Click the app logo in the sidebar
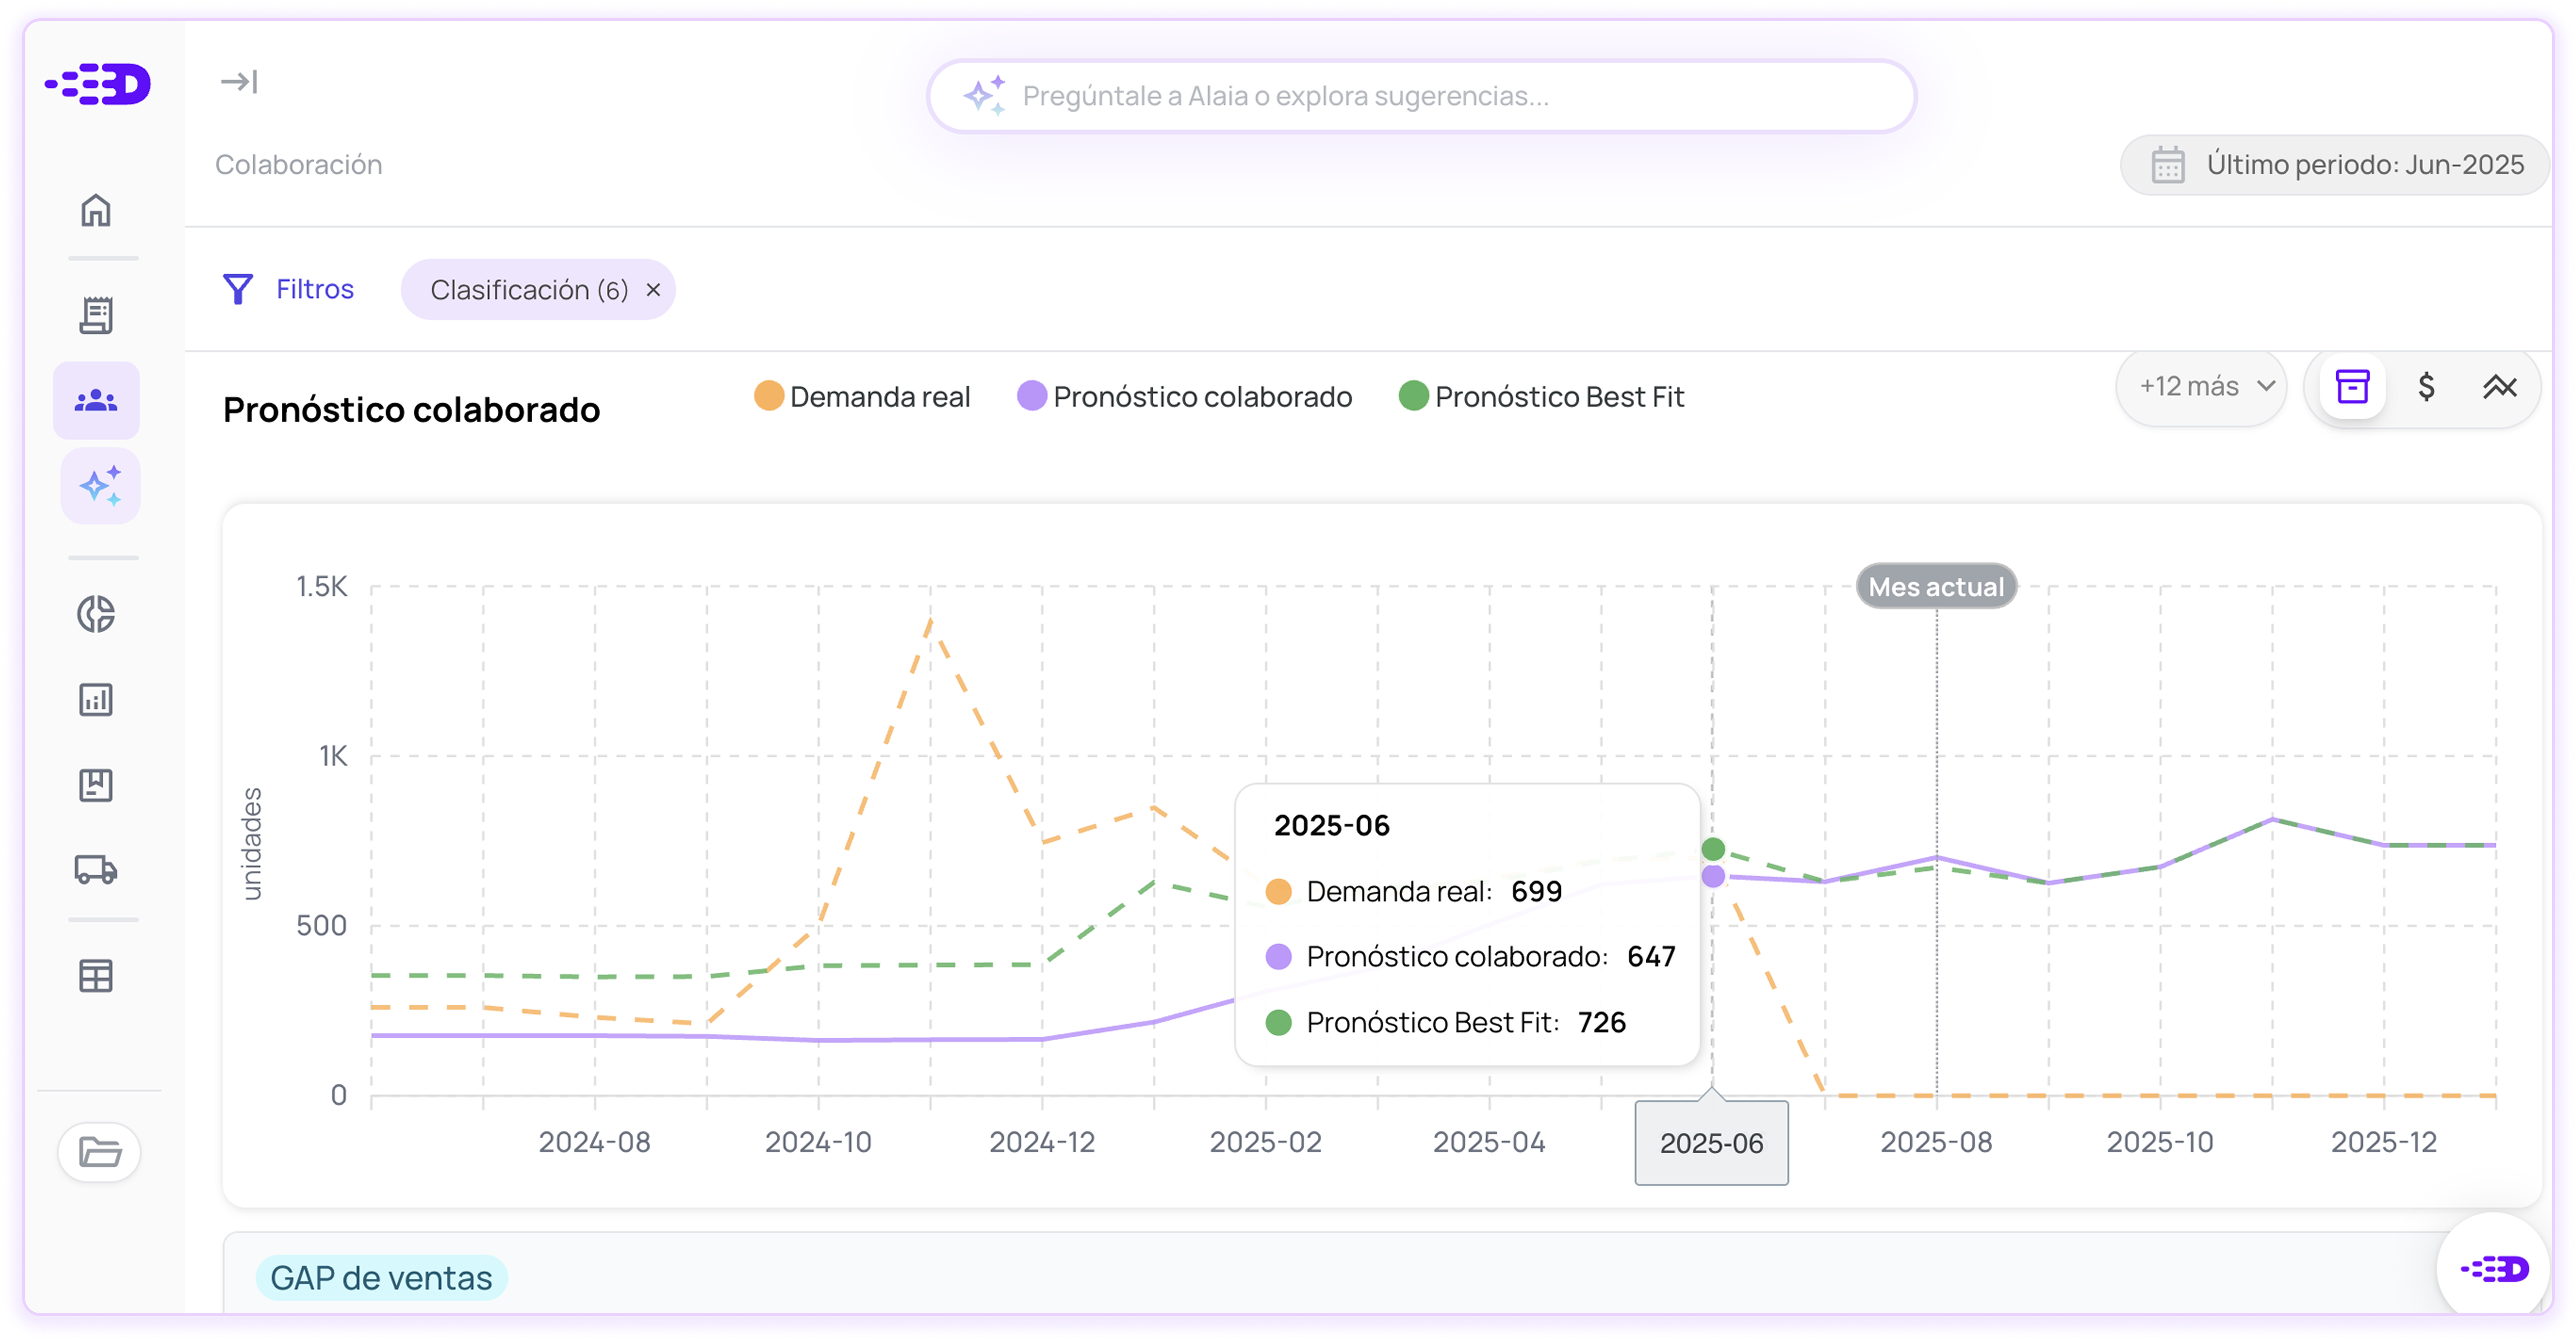This screenshot has width=2576, height=1341. (x=97, y=84)
